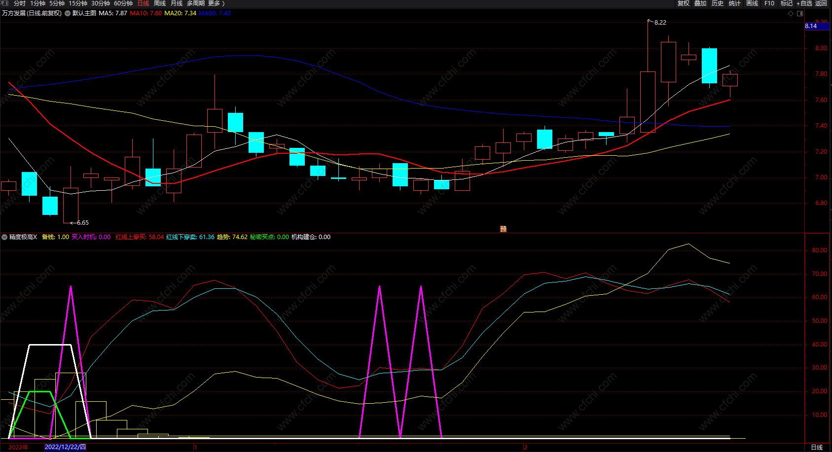Image resolution: width=832 pixels, height=452 pixels.
Task: Switch to the 60分钟 period tab
Action: 123,3
